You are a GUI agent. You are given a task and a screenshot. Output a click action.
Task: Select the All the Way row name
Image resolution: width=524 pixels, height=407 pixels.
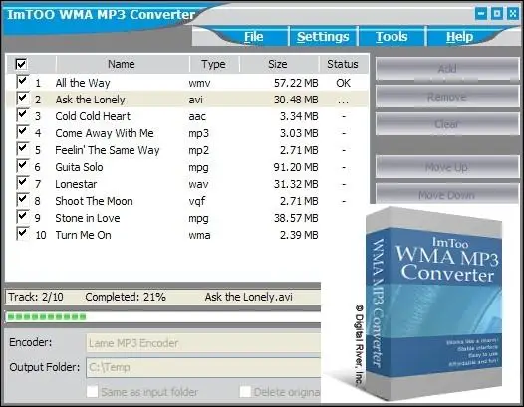[83, 83]
